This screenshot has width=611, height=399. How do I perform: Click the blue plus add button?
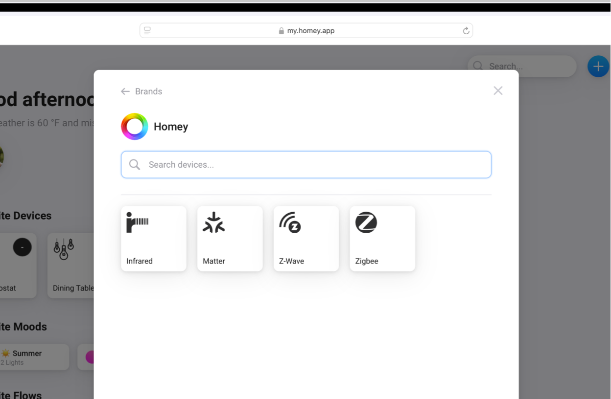(598, 66)
